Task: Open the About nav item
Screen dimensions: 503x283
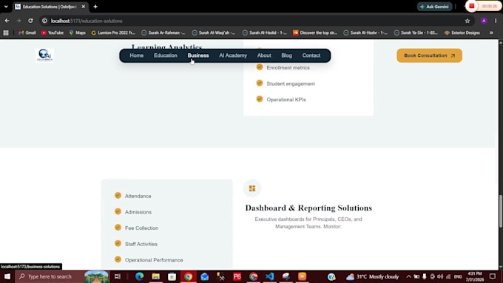Action: pyautogui.click(x=264, y=55)
